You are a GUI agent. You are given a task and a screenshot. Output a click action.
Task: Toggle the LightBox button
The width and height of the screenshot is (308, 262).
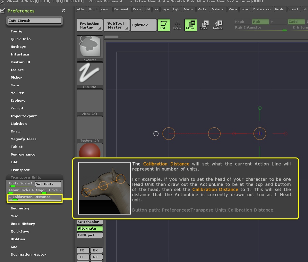click(x=144, y=25)
